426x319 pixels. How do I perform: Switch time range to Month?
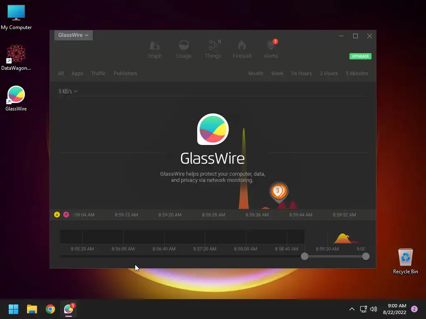tap(256, 74)
